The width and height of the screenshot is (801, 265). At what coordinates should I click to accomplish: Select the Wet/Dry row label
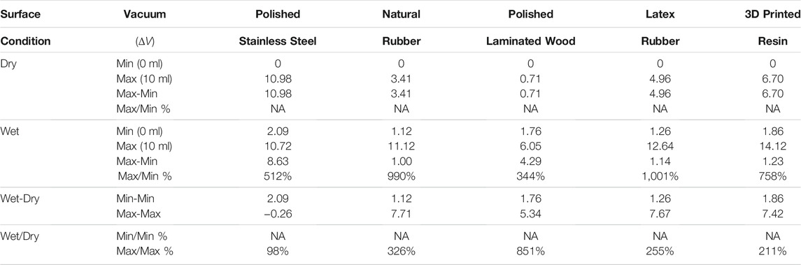[16, 238]
